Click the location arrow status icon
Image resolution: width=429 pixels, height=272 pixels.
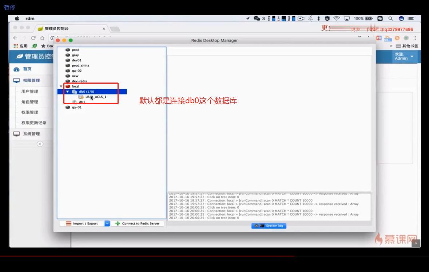pyautogui.click(x=248, y=18)
